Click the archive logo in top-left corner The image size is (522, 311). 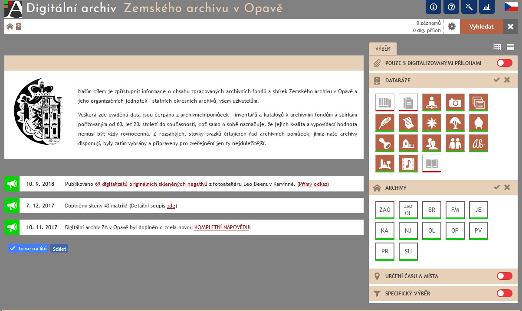(x=13, y=9)
